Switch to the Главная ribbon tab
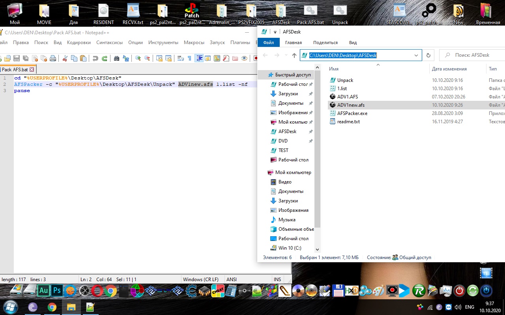This screenshot has width=505, height=315. pos(294,43)
